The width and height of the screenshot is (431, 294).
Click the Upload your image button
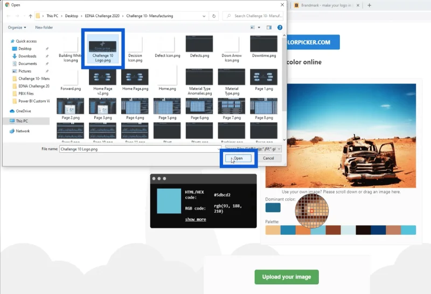coord(287,277)
